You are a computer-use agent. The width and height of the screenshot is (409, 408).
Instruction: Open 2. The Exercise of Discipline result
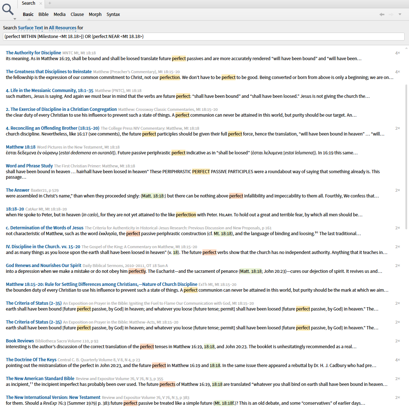tap(61, 109)
